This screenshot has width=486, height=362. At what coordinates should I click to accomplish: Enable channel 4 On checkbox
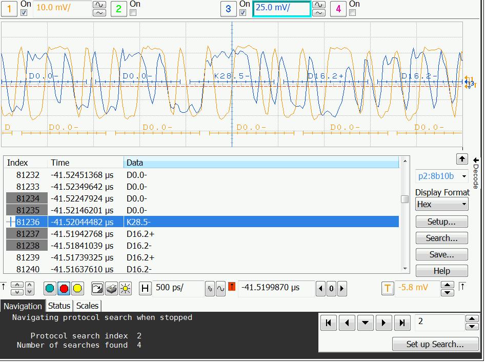(x=353, y=13)
